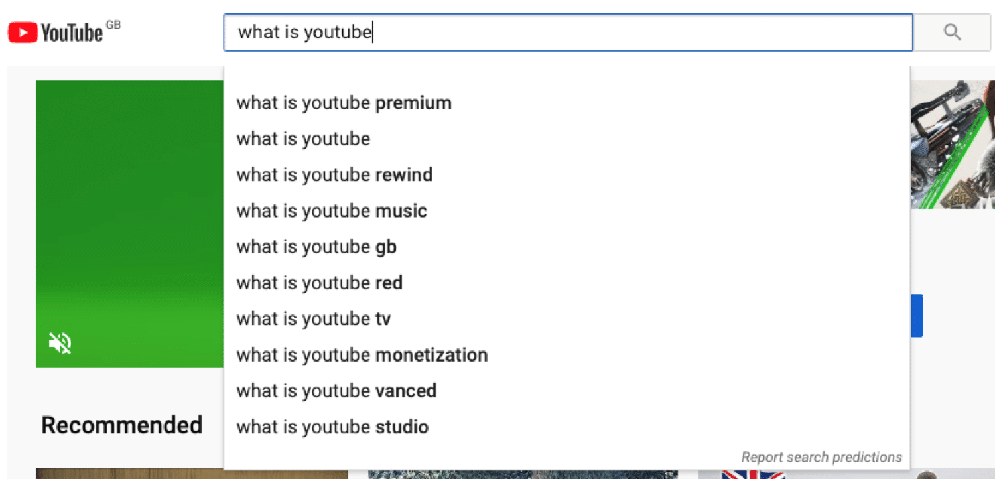Select the "what is youtube red" suggestion
This screenshot has height=479, width=995.
coord(320,282)
